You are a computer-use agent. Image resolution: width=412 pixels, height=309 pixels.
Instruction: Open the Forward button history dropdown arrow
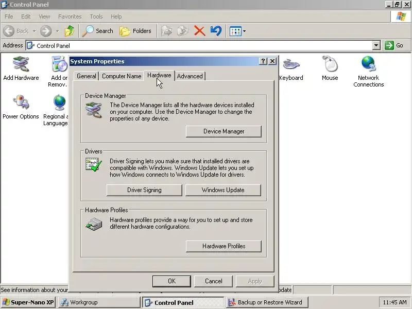point(57,31)
